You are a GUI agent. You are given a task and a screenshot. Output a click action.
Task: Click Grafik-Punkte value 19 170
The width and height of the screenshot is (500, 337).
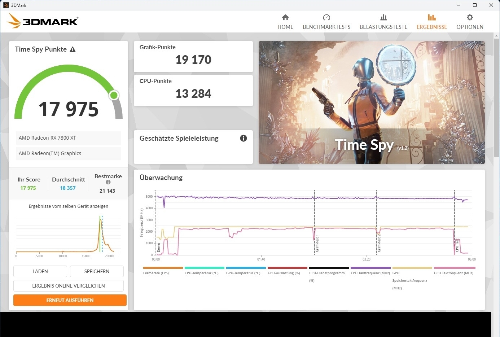tap(193, 60)
